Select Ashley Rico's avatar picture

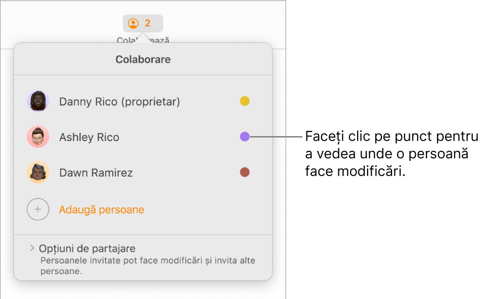pyautogui.click(x=37, y=137)
